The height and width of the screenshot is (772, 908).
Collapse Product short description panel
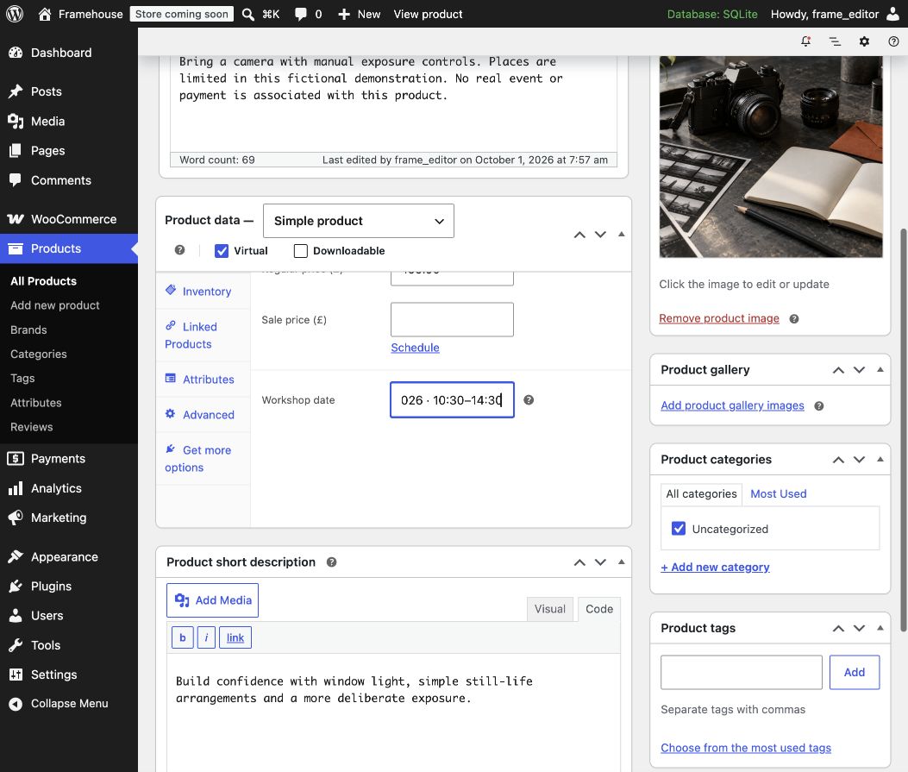click(622, 562)
